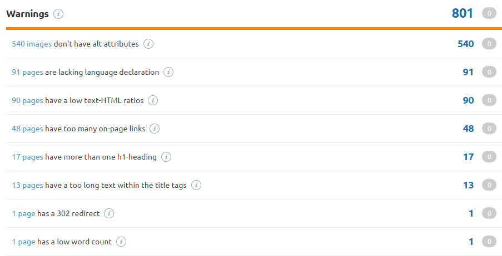Open info icon for missing alt attributes

[148, 44]
